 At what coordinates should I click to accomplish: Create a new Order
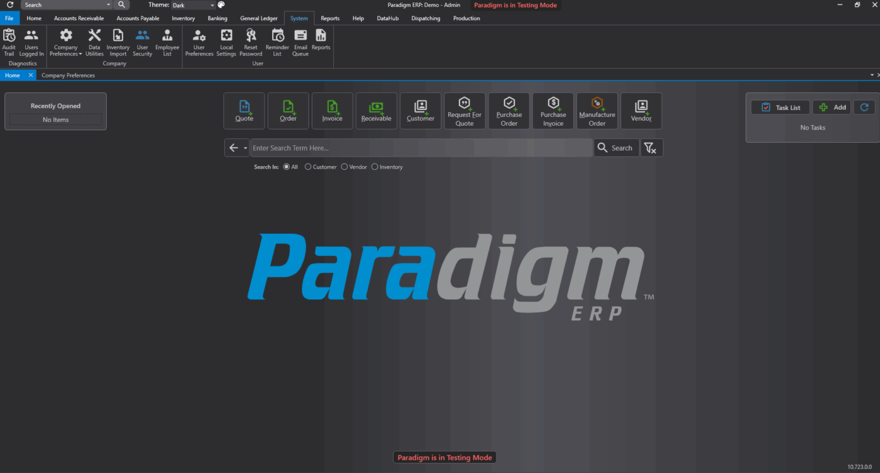point(289,111)
